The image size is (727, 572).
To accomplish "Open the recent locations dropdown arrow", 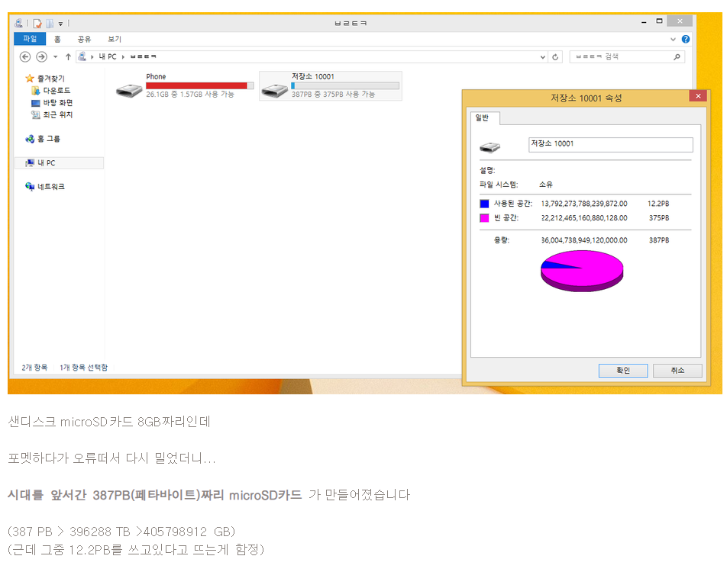I will (55, 57).
